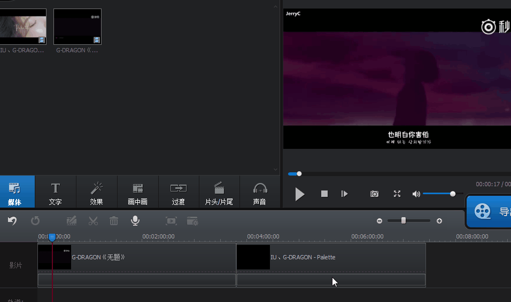Select the G-DRAGON《... media thumbnail
This screenshot has width=511, height=302.
click(78, 27)
